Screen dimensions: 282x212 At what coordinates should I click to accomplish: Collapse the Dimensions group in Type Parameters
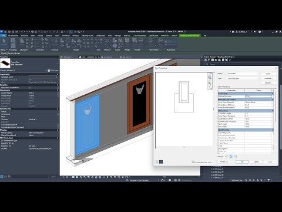pyautogui.click(x=272, y=111)
